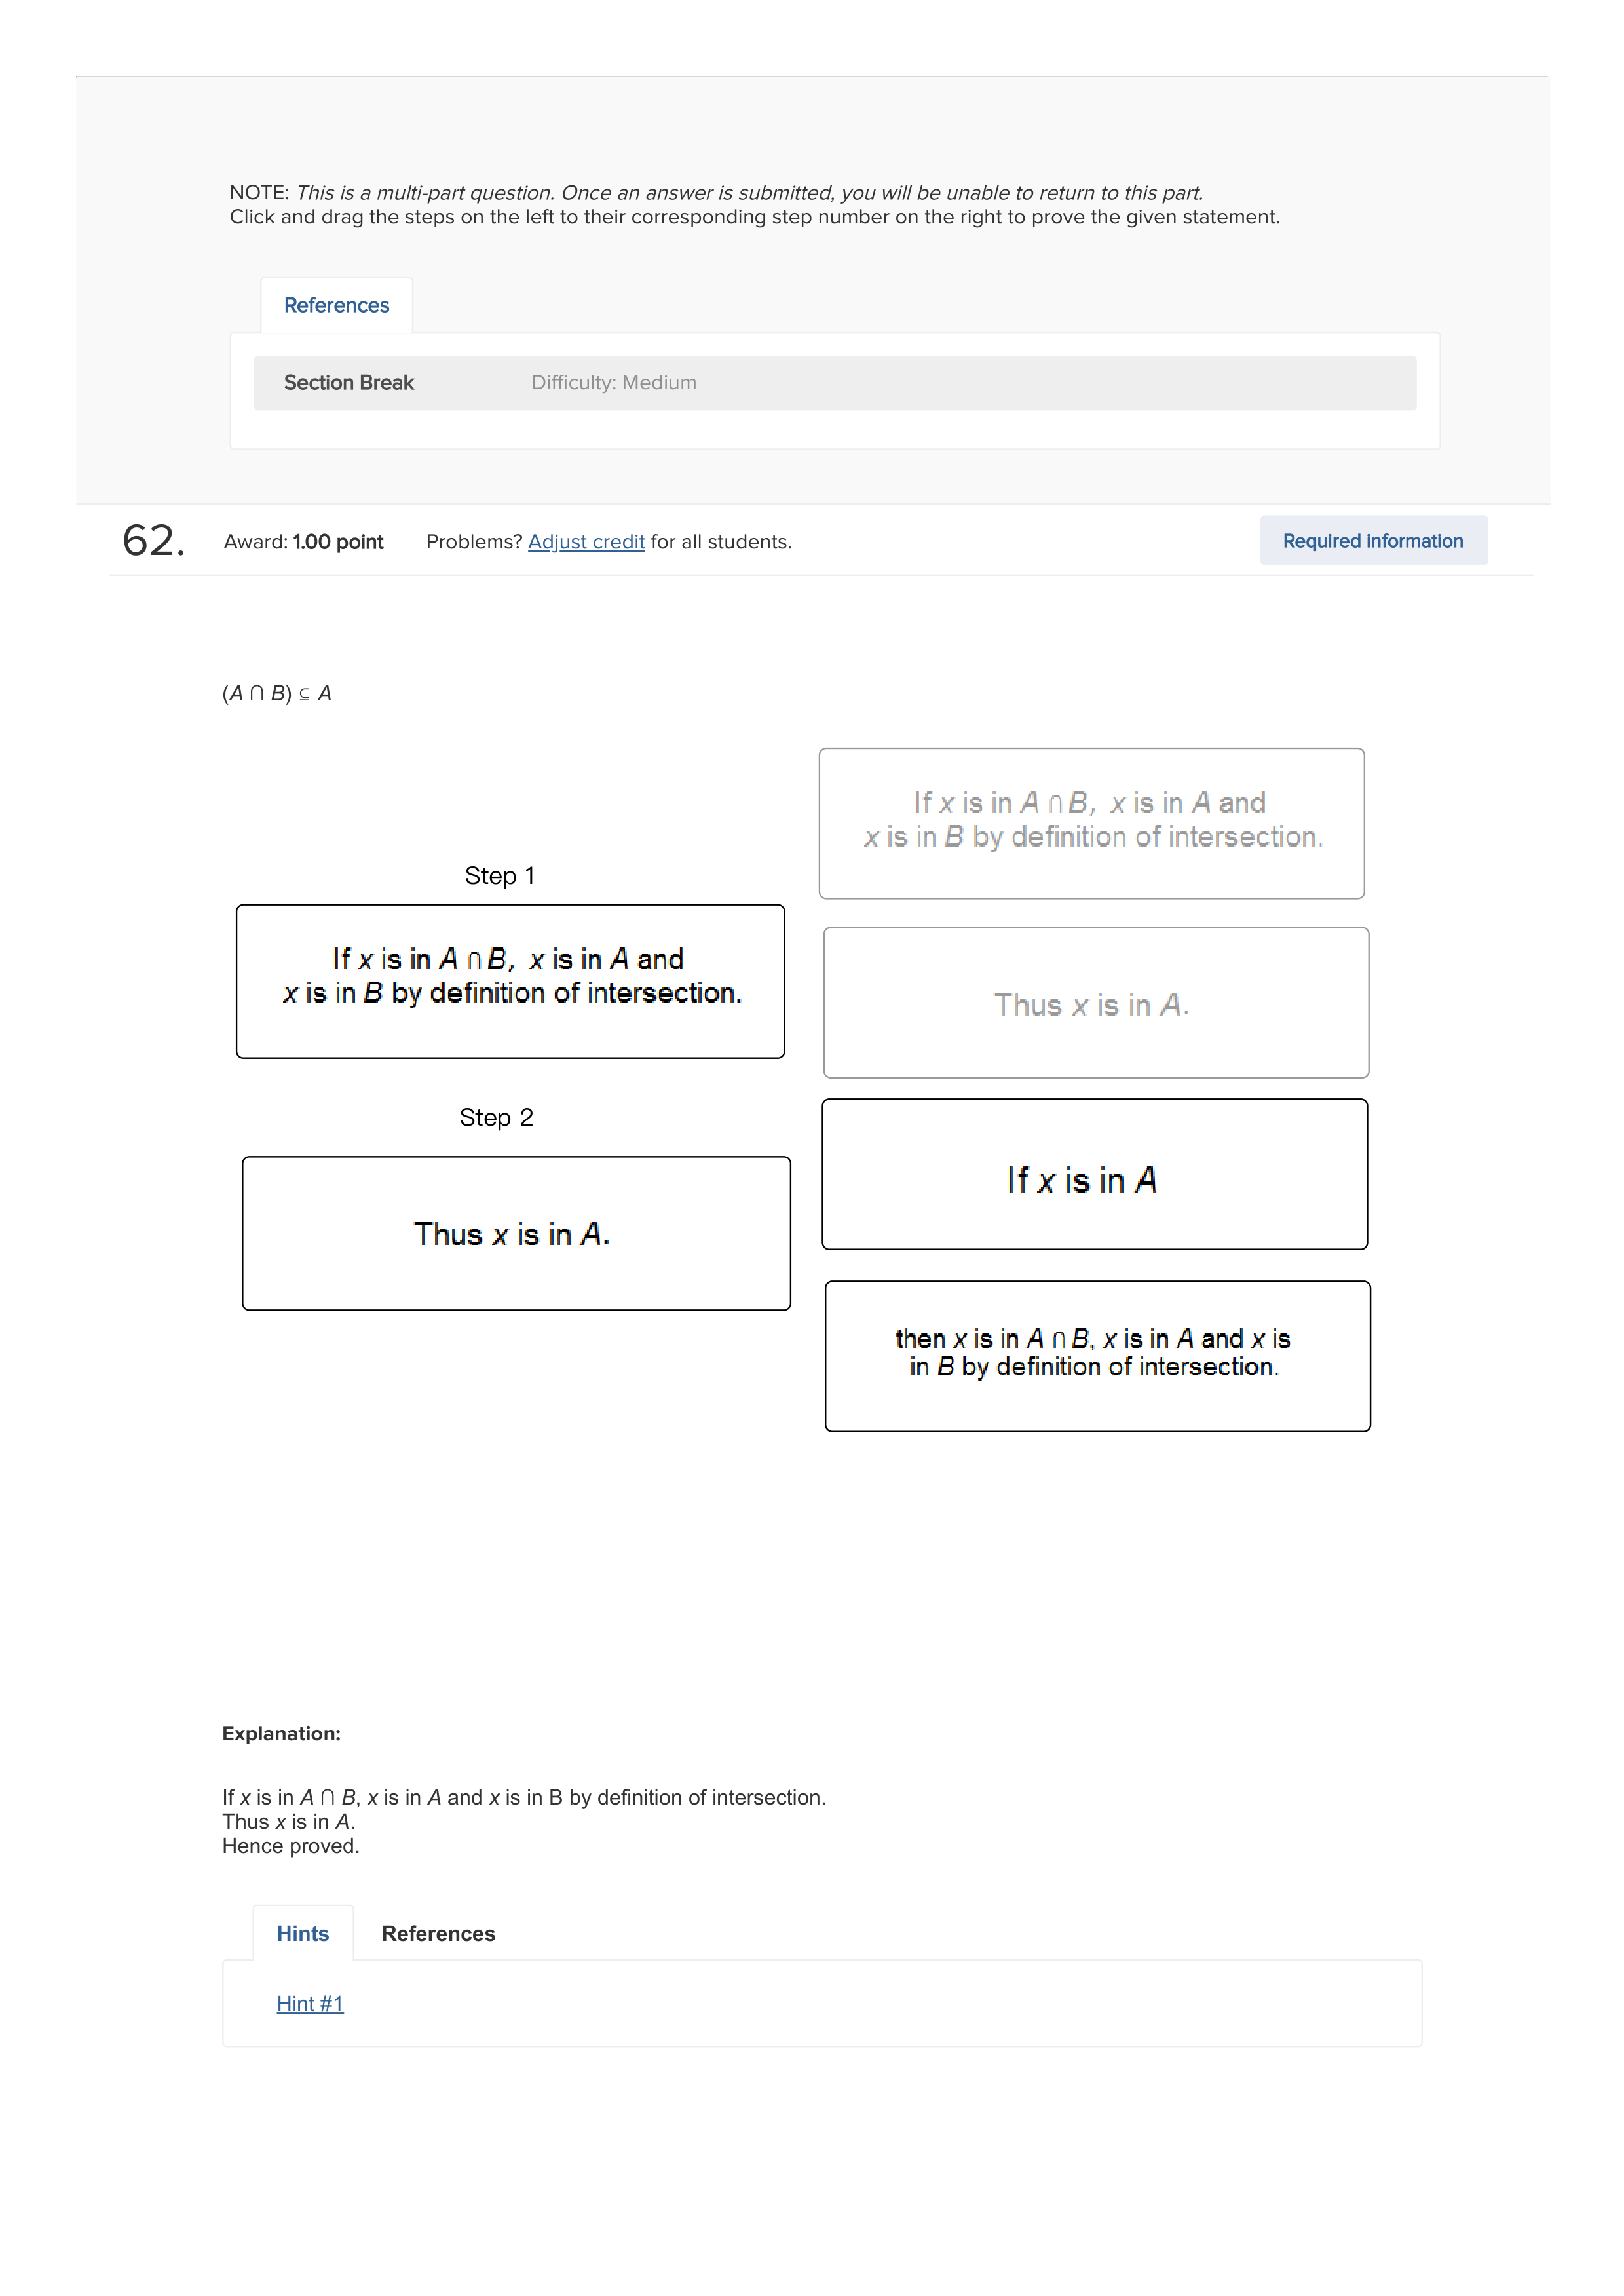The height and width of the screenshot is (2296, 1624).
Task: Click the 'Step 1' label
Action: click(499, 876)
